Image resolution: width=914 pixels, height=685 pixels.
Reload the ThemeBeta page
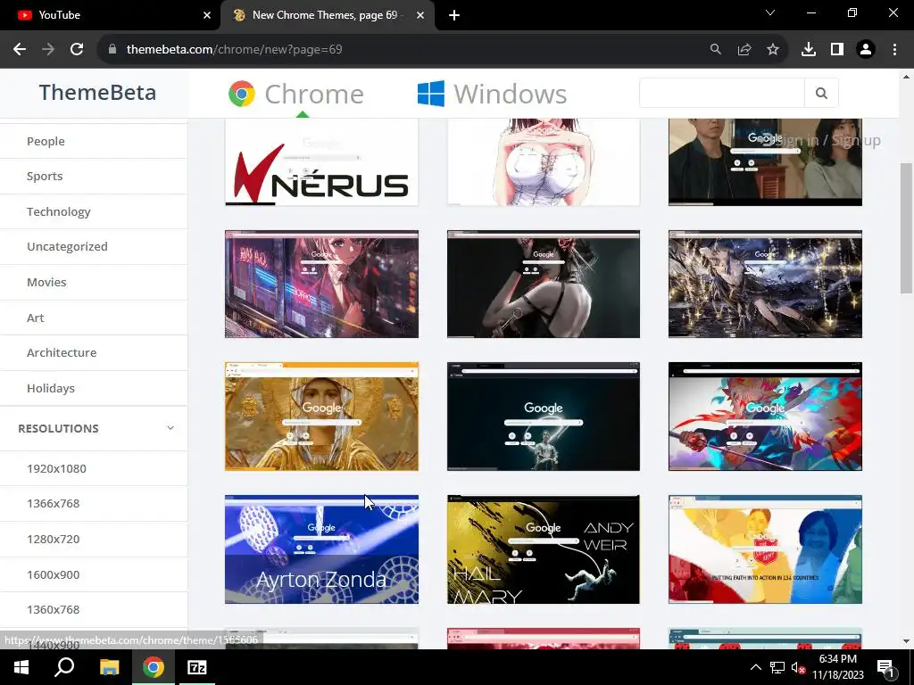click(x=77, y=50)
